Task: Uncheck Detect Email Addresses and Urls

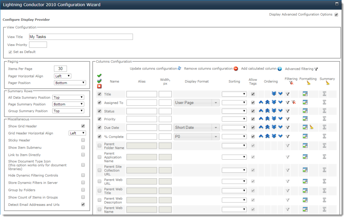Action: coord(83,204)
